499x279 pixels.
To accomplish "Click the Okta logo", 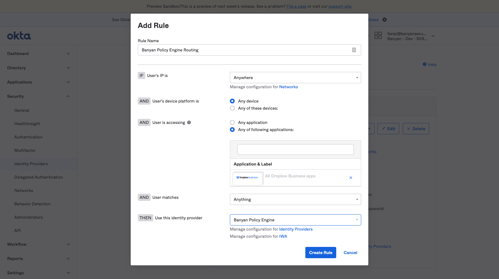I will pos(19,36).
